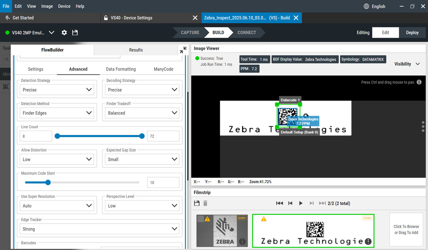Close the VS40 - Device Settings tab

pyautogui.click(x=195, y=18)
